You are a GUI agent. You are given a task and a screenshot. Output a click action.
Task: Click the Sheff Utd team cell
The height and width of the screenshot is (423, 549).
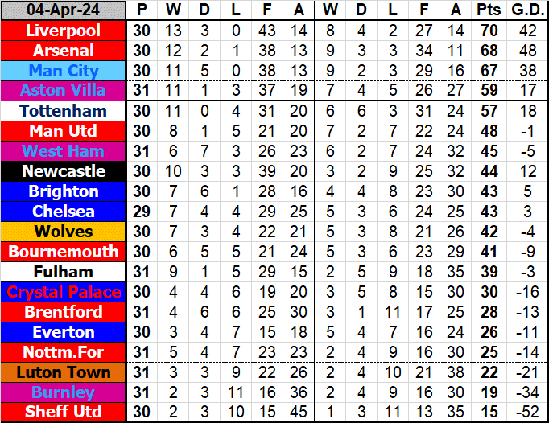(x=64, y=413)
